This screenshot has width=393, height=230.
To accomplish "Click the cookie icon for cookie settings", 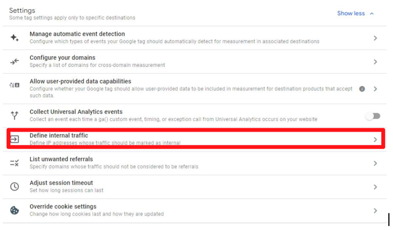I will coord(14,210).
